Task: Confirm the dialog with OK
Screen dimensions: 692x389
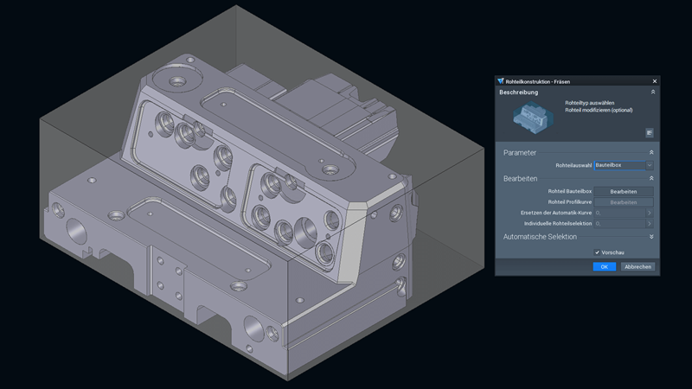Action: (605, 267)
